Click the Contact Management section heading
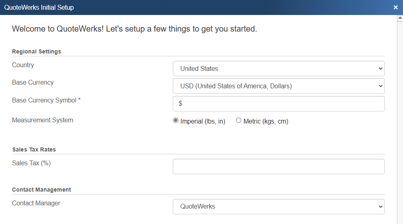This screenshot has height=224, width=403. pyautogui.click(x=41, y=190)
